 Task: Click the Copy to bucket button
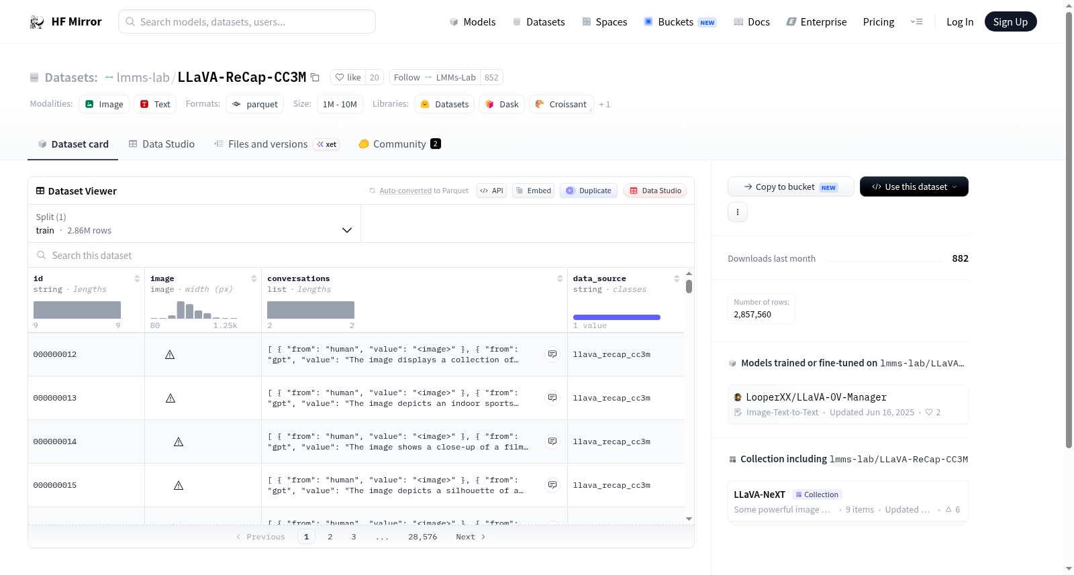pos(791,187)
